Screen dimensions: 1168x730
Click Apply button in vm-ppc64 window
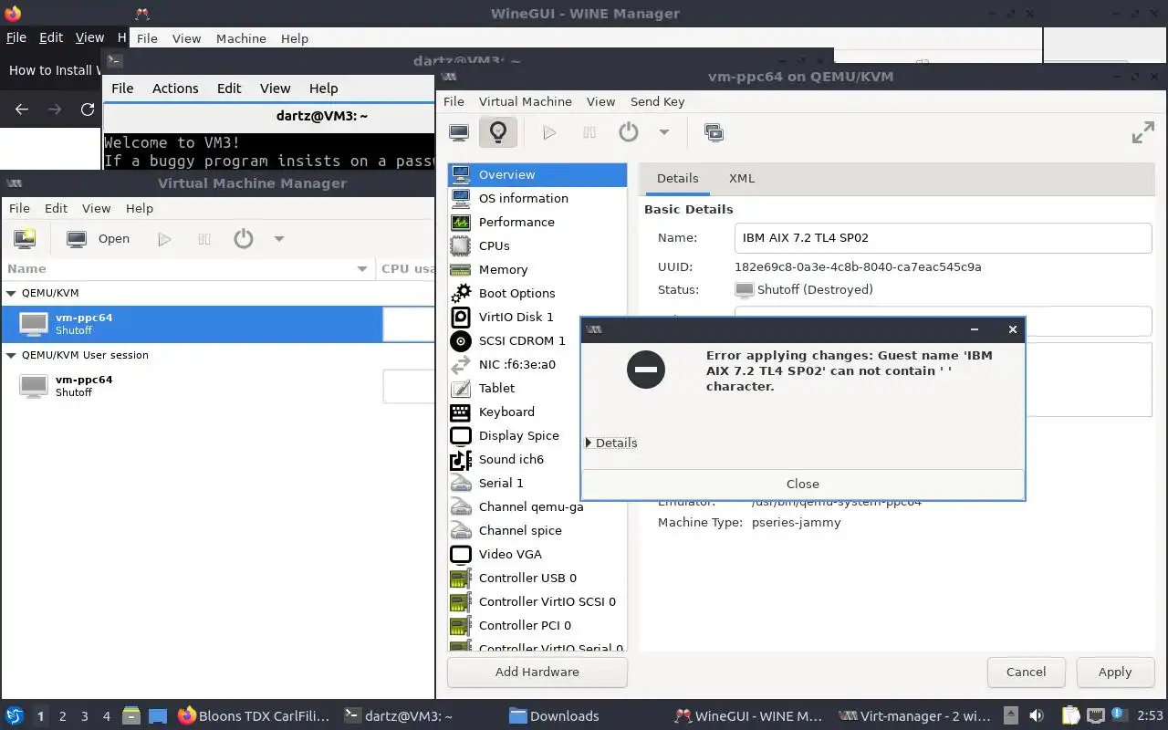1115,672
